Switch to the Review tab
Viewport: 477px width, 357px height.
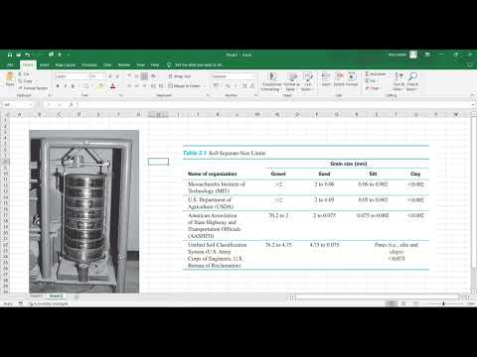pyautogui.click(x=124, y=65)
